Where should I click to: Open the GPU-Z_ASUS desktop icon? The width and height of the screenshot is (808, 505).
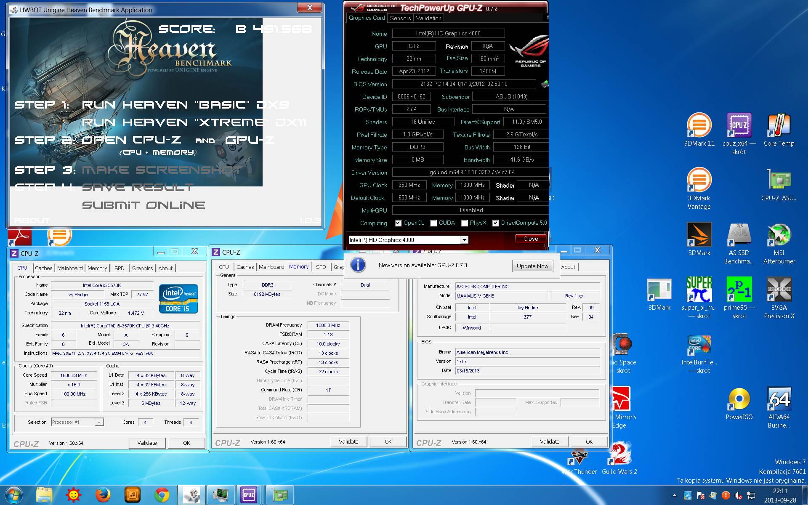point(779,185)
